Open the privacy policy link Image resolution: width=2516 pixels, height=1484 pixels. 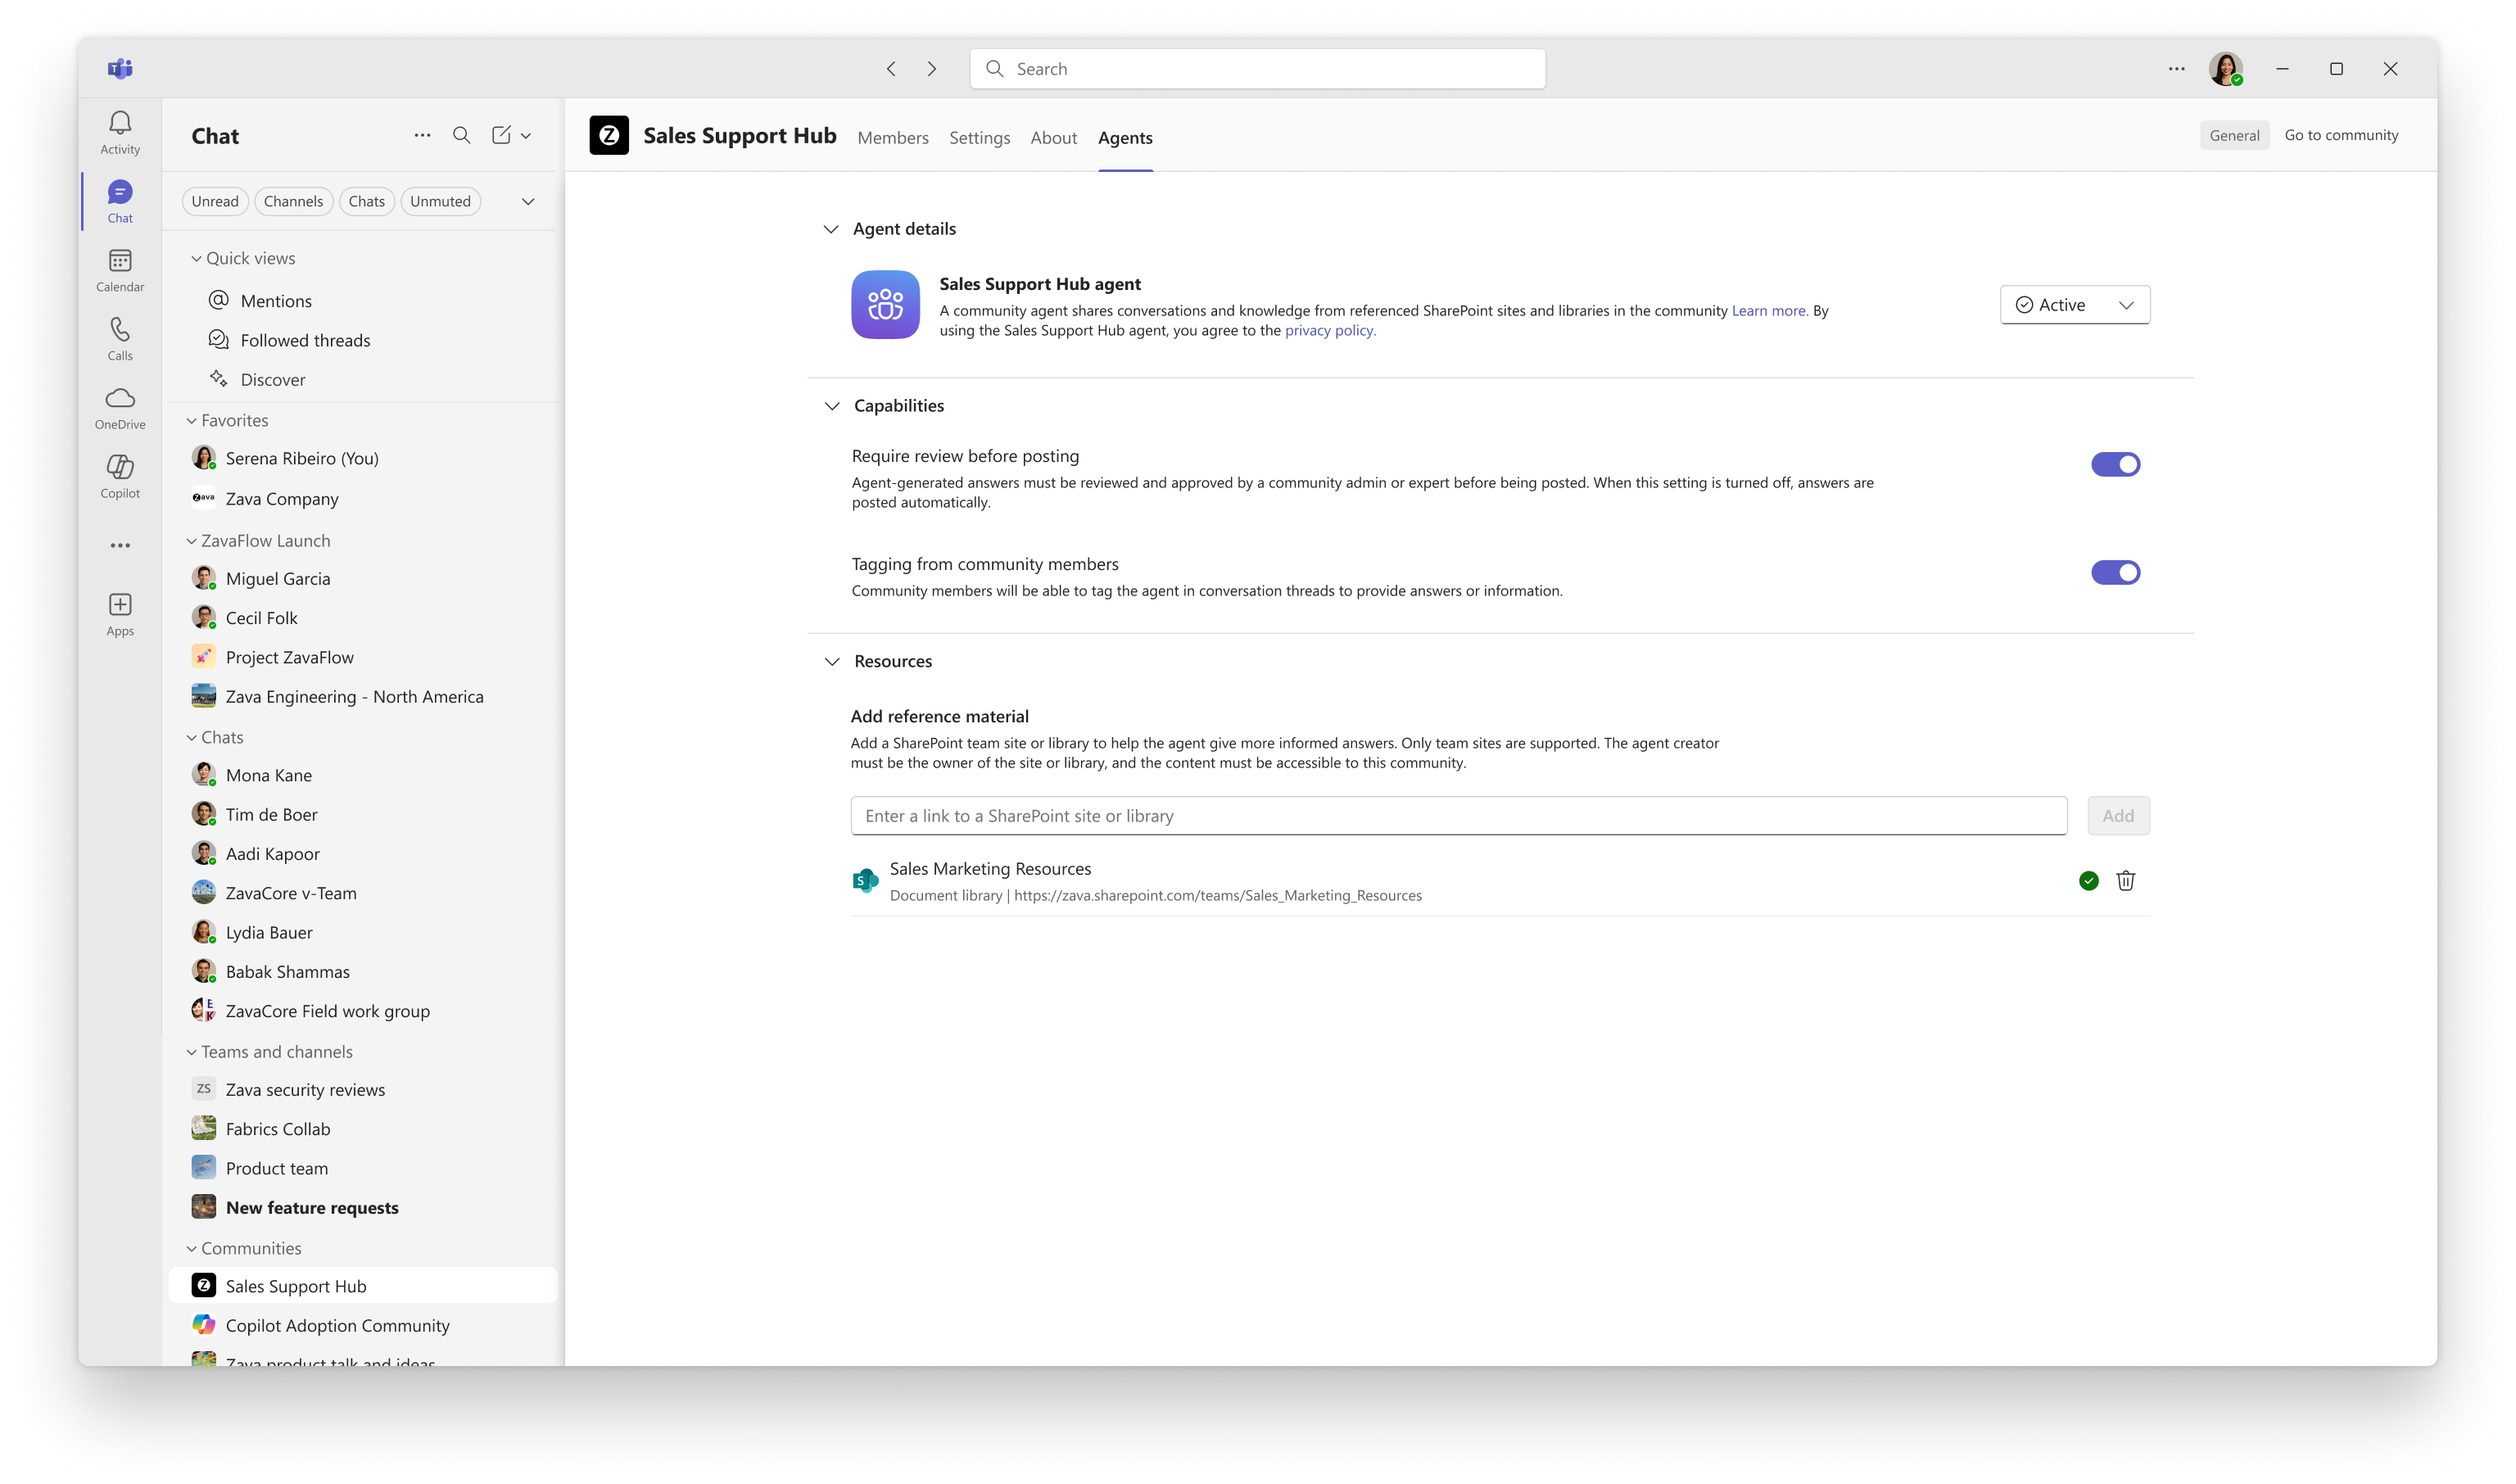(x=1330, y=331)
